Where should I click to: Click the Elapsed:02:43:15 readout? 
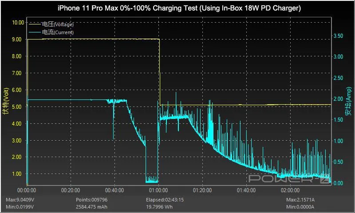pos(165,200)
